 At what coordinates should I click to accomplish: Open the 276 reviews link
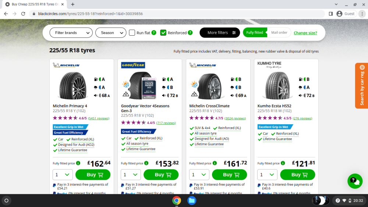[302, 118]
